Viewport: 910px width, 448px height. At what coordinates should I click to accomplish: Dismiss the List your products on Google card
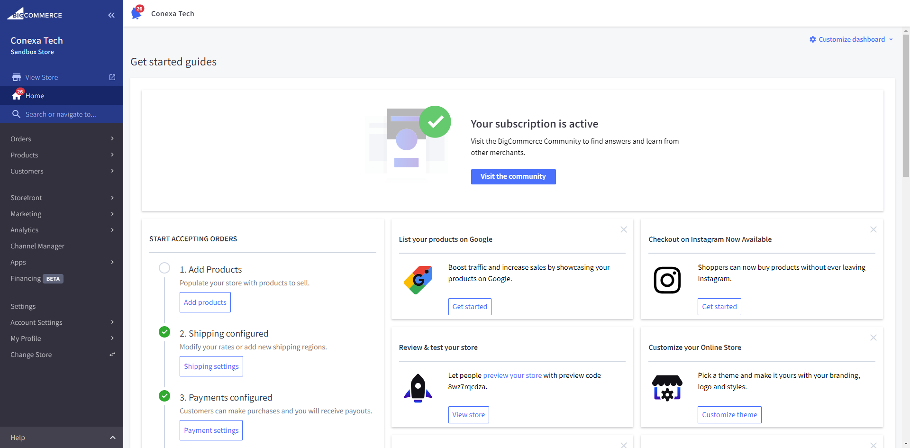(x=624, y=229)
